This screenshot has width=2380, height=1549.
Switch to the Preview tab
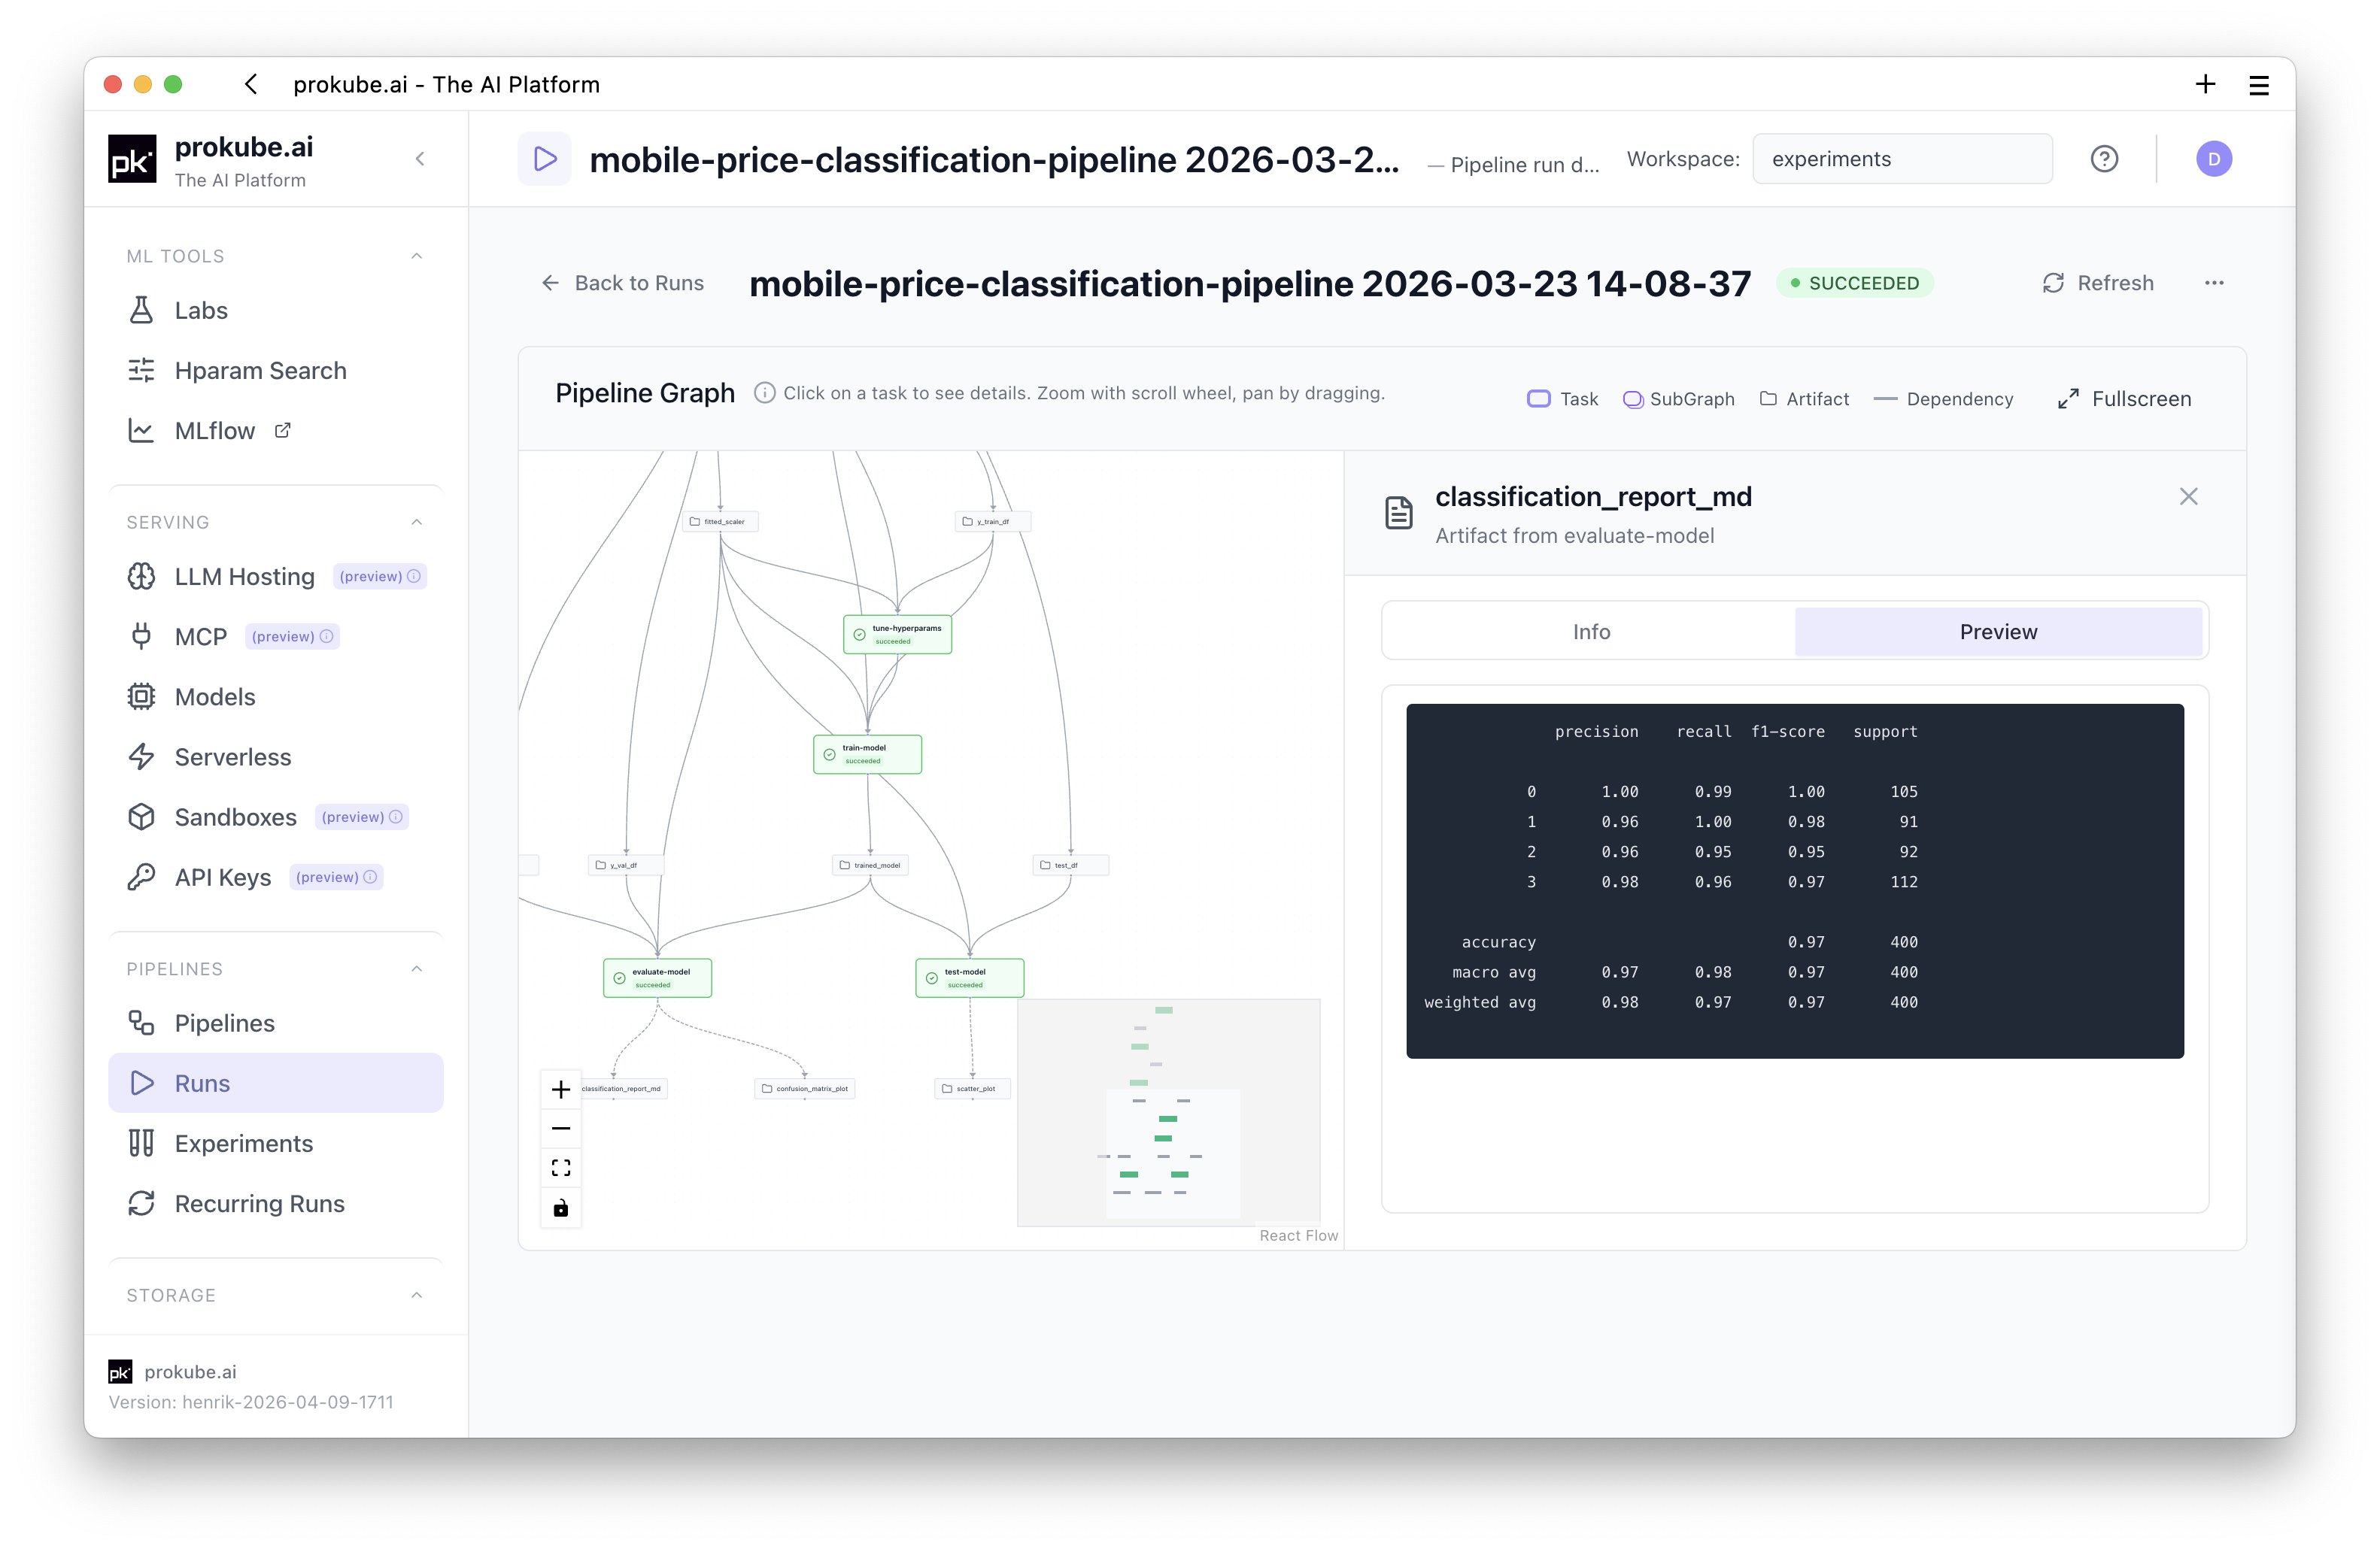tap(1998, 632)
